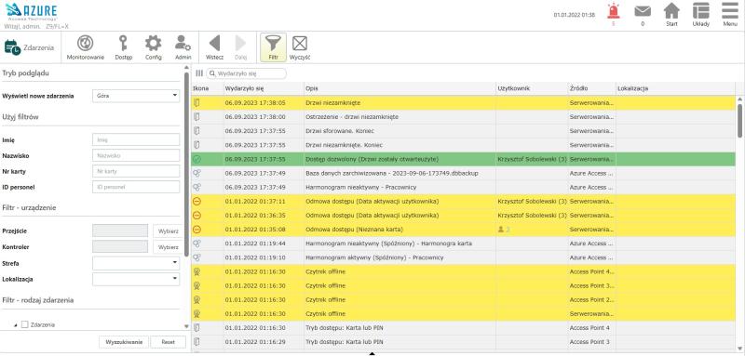Click reader icon of Access Point 4 offline row

point(197,271)
